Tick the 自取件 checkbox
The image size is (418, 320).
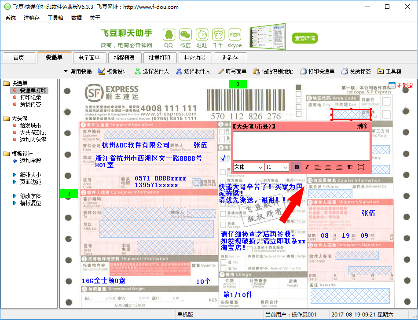pos(386,102)
